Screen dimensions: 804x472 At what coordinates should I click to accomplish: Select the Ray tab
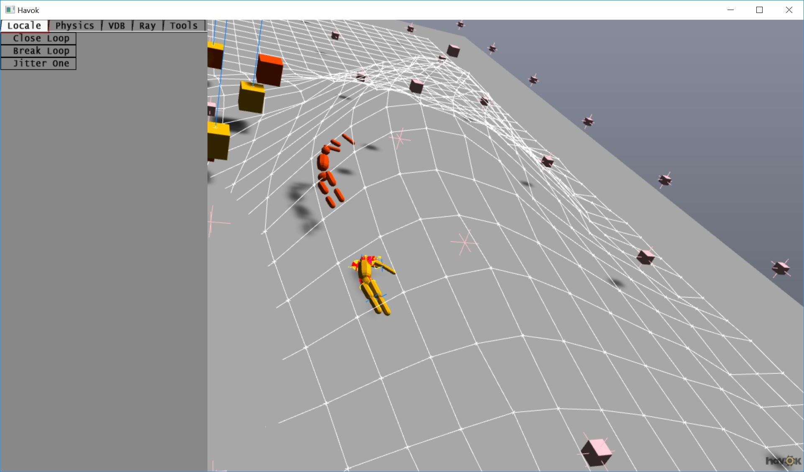[x=147, y=26]
